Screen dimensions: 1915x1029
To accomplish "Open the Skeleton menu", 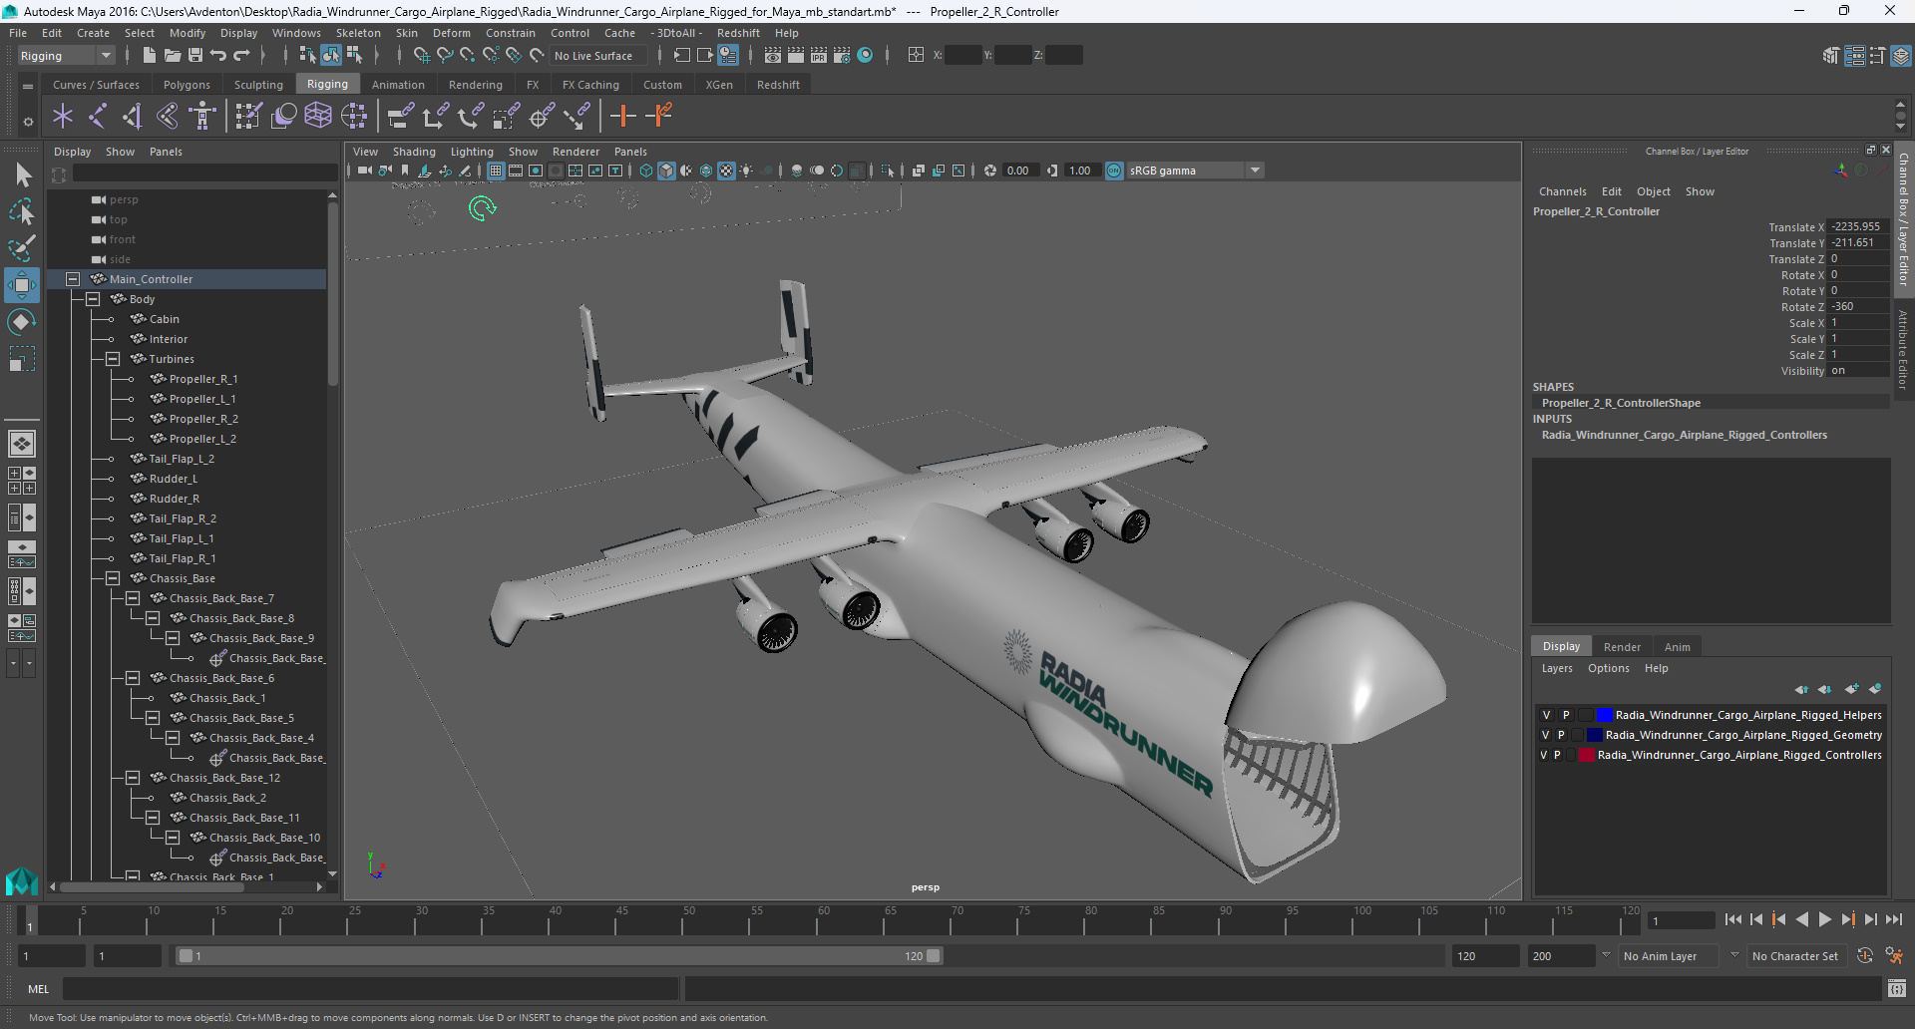I will pyautogui.click(x=358, y=33).
